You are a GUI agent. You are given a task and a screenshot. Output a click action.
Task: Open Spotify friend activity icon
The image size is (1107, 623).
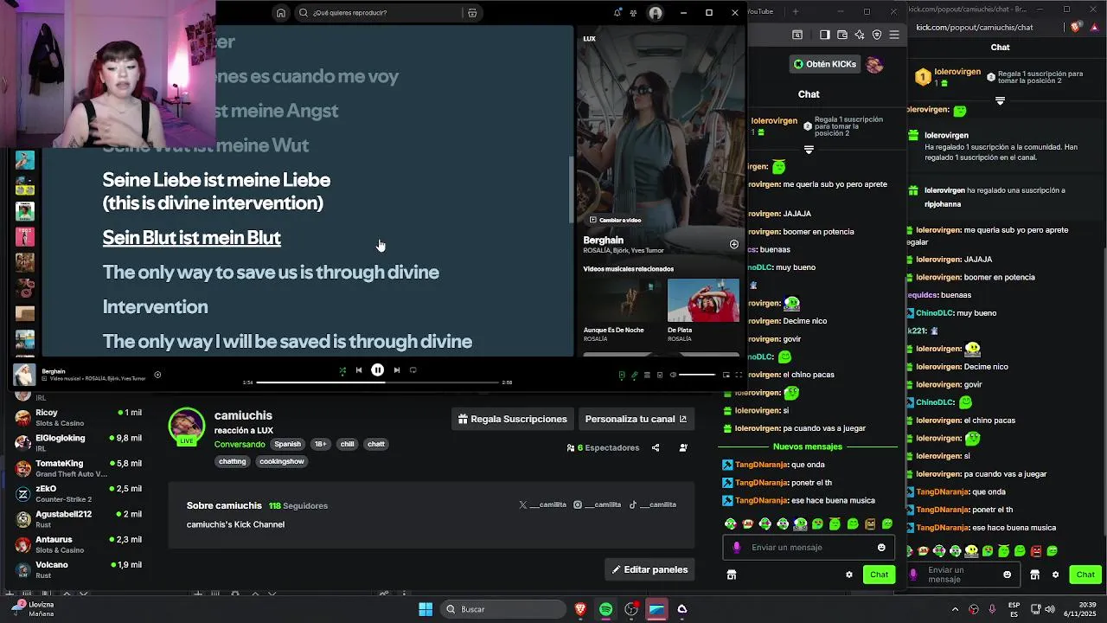pos(634,13)
